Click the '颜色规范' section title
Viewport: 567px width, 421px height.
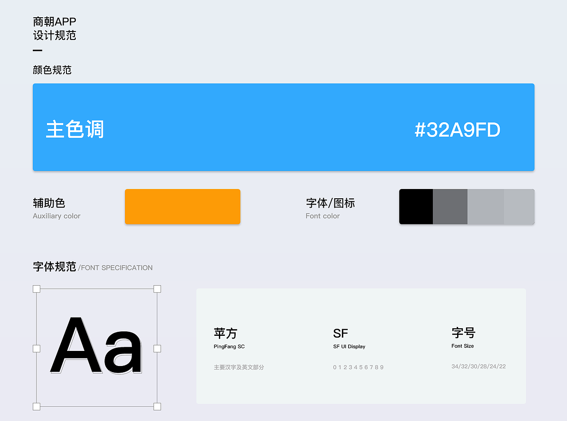tap(52, 70)
